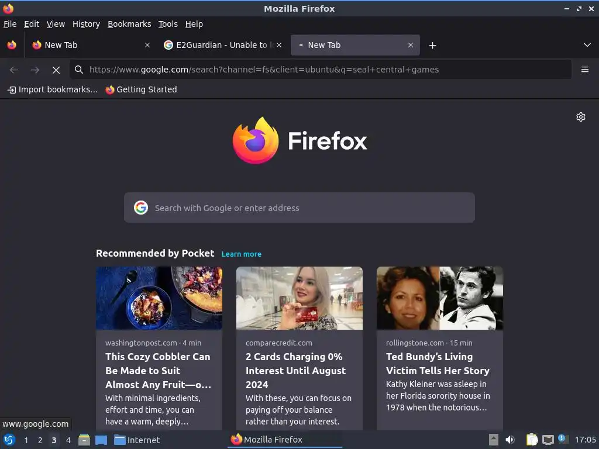Open the File menu
Image resolution: width=599 pixels, height=449 pixels.
coord(10,24)
